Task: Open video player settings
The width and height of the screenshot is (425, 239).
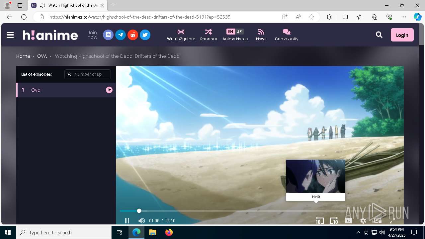Action: 363,221
